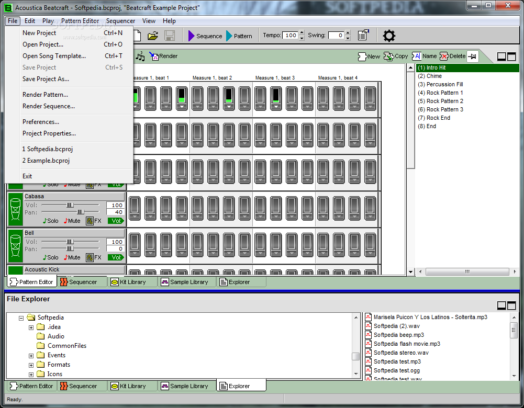This screenshot has height=408, width=524.
Task: Play the Sequence with purple arrow
Action: tap(205, 36)
